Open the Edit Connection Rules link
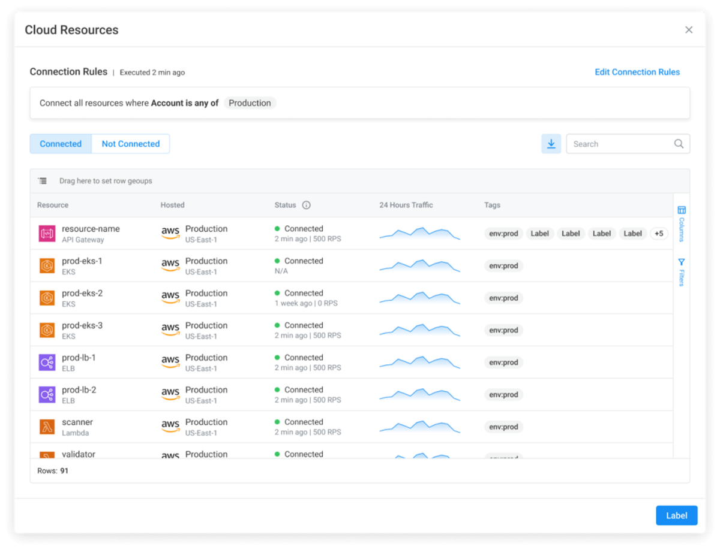Image resolution: width=720 pixels, height=550 pixels. [637, 72]
